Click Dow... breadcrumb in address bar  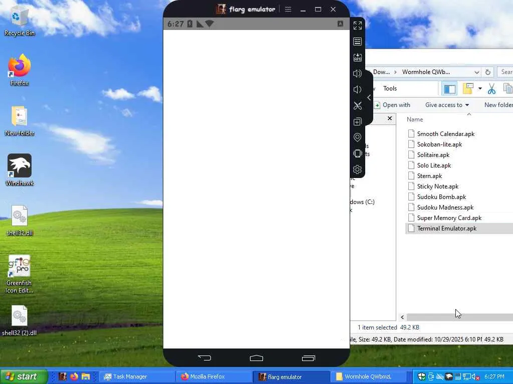click(381, 72)
